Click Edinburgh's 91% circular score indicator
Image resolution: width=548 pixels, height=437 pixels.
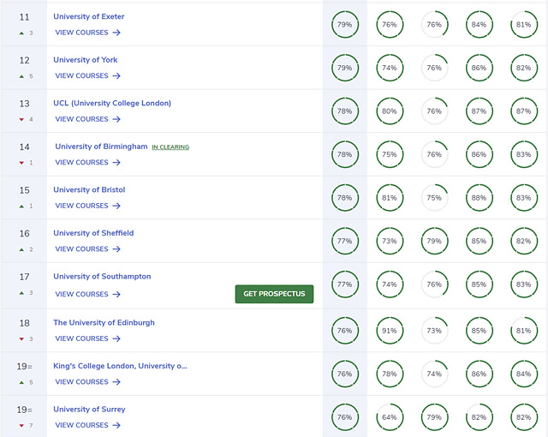coord(390,331)
